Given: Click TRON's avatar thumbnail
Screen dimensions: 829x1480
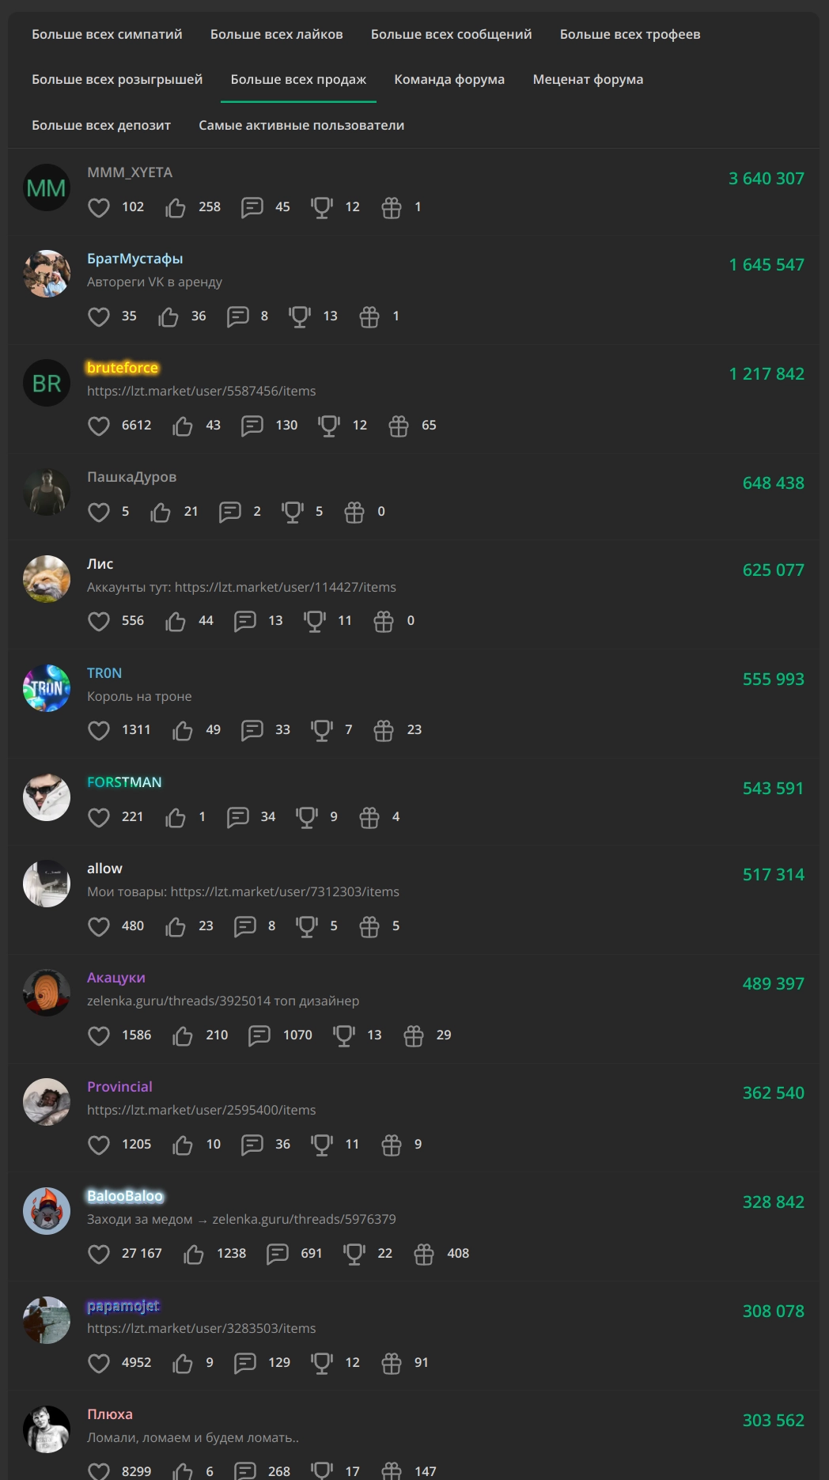Looking at the screenshot, I should click(x=47, y=688).
